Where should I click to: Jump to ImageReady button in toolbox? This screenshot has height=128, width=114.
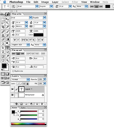point(5,82)
